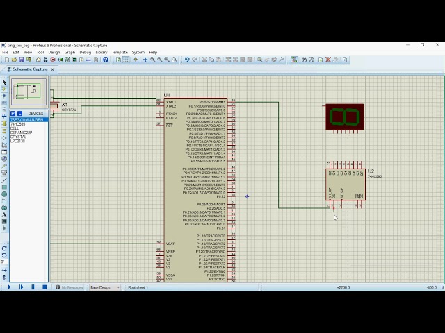Click the P pick devices button

click(x=13, y=113)
